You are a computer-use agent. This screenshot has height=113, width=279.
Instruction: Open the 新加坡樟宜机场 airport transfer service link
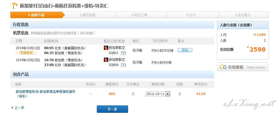46,94
